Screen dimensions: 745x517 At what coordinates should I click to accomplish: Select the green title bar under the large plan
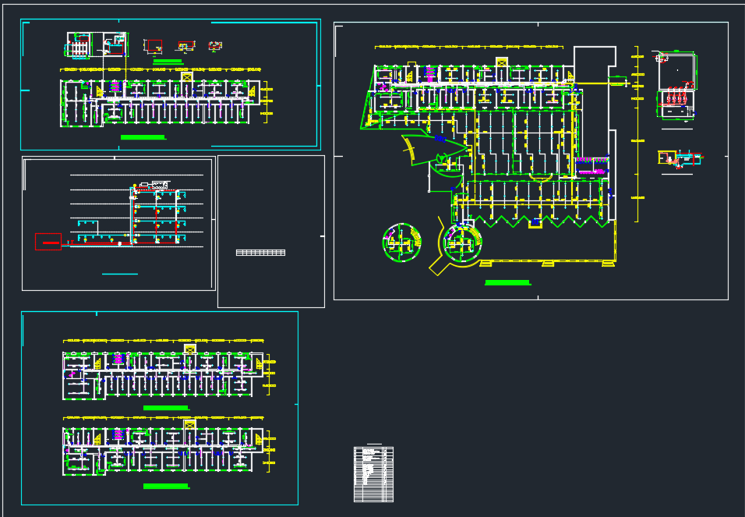click(507, 282)
